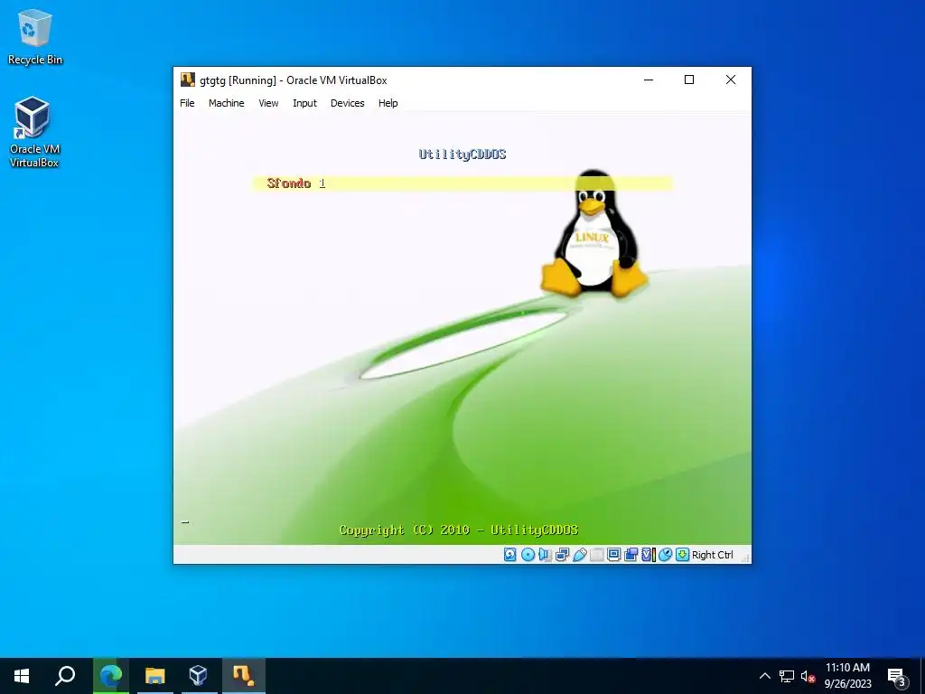Click the CPU virtualization status icon

point(649,555)
